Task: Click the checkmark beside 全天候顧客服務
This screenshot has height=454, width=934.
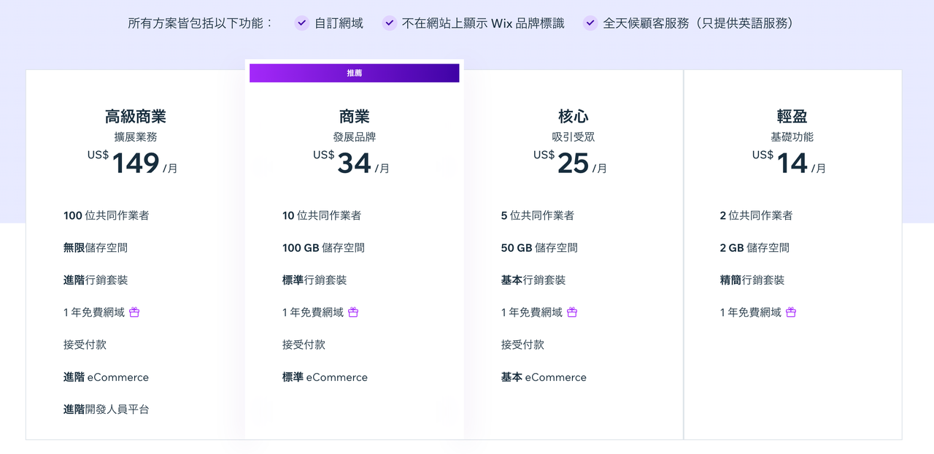Action: tap(590, 23)
